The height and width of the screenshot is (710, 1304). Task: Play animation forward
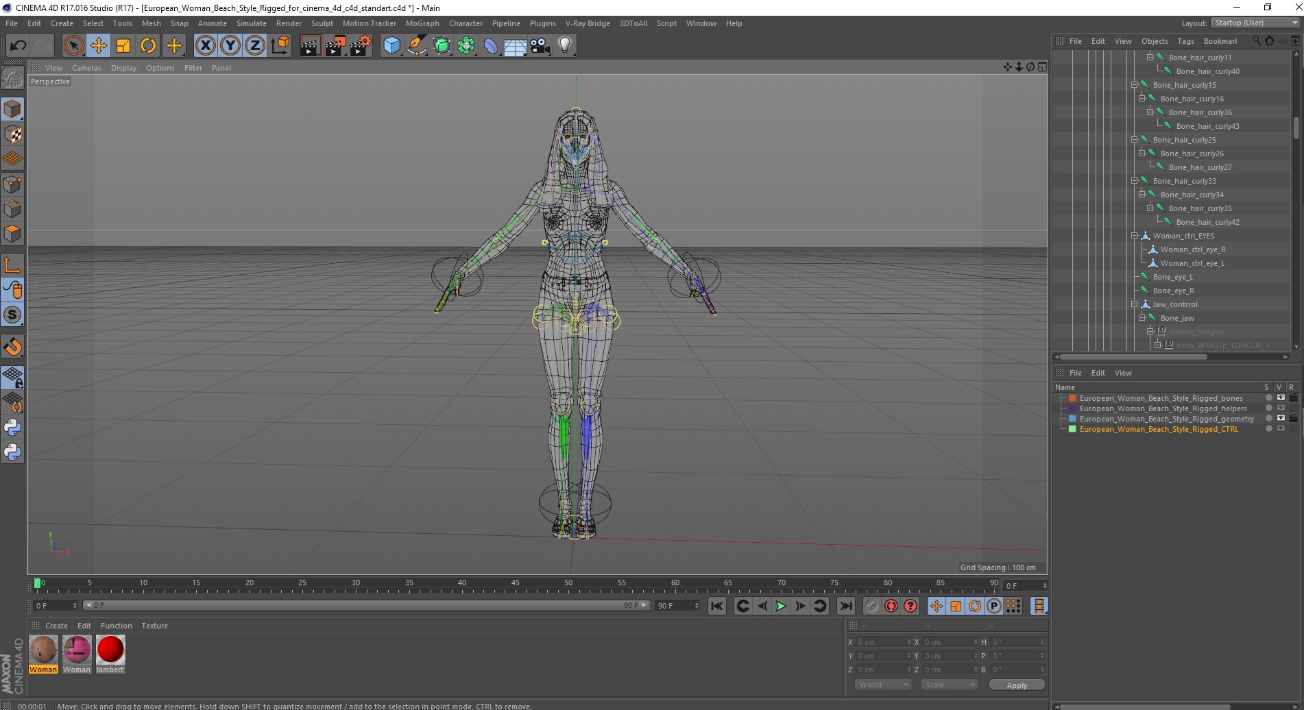tap(781, 606)
